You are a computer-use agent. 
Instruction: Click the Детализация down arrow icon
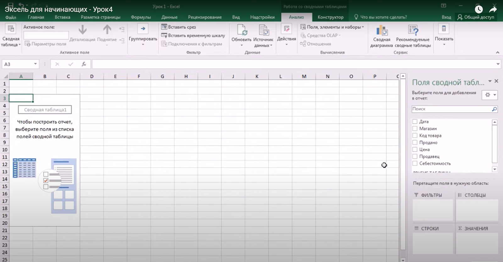pos(82,30)
